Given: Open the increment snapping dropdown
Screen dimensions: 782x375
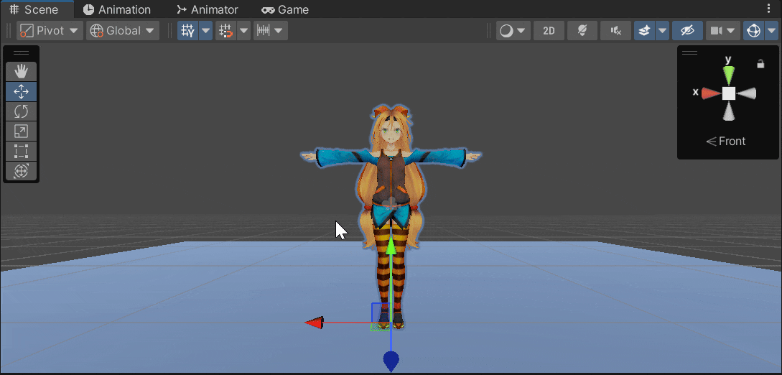Looking at the screenshot, I should pos(270,30).
